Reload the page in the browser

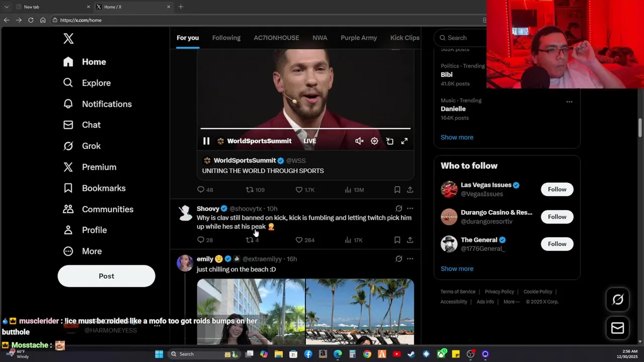click(x=31, y=20)
